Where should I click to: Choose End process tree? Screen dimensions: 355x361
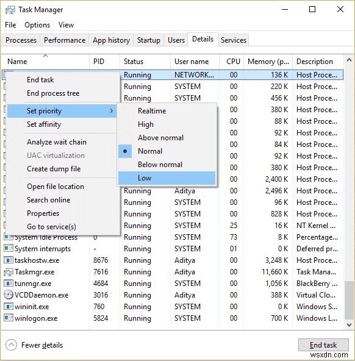pyautogui.click(x=62, y=93)
